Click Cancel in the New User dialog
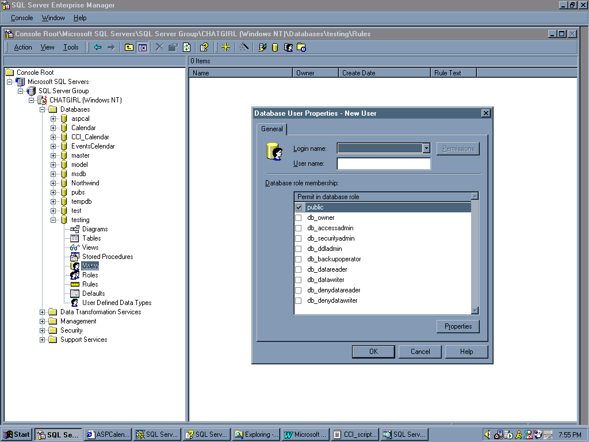Image resolution: width=589 pixels, height=442 pixels. tap(420, 352)
